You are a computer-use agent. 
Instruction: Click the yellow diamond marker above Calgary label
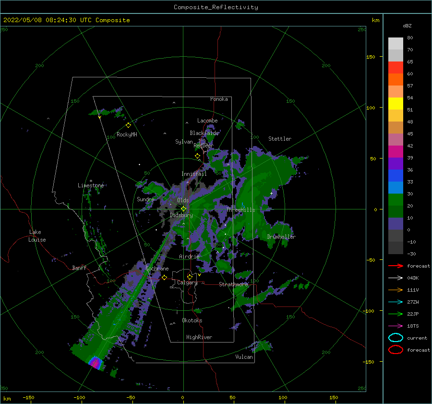190,277
